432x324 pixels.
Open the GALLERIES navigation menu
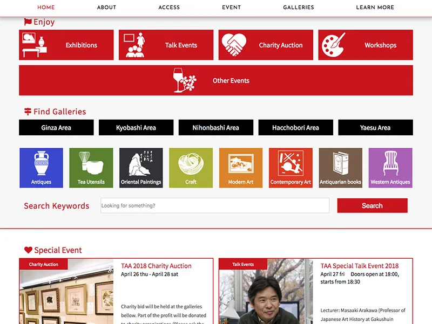[x=299, y=8]
